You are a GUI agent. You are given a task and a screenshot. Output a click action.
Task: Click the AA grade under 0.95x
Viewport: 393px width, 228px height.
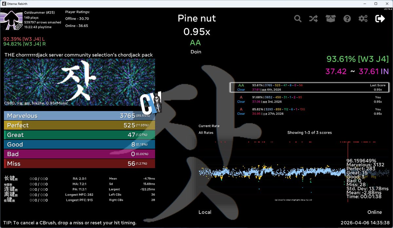pos(196,43)
